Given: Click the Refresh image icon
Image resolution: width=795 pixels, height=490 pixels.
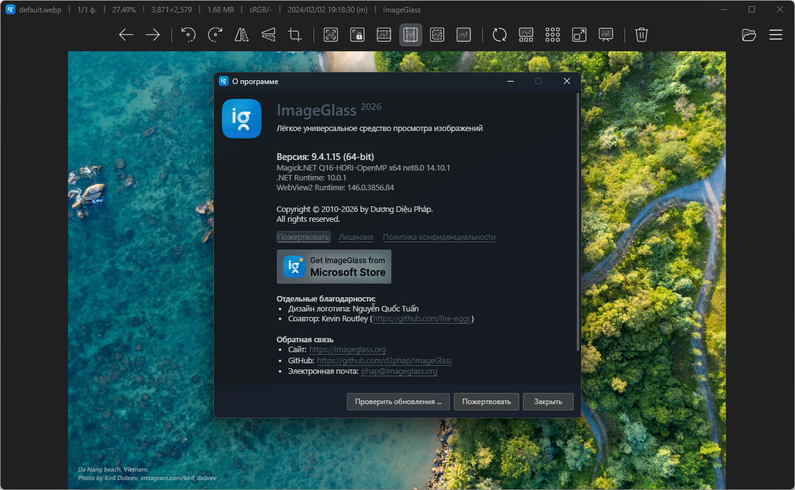Looking at the screenshot, I should click(x=500, y=35).
